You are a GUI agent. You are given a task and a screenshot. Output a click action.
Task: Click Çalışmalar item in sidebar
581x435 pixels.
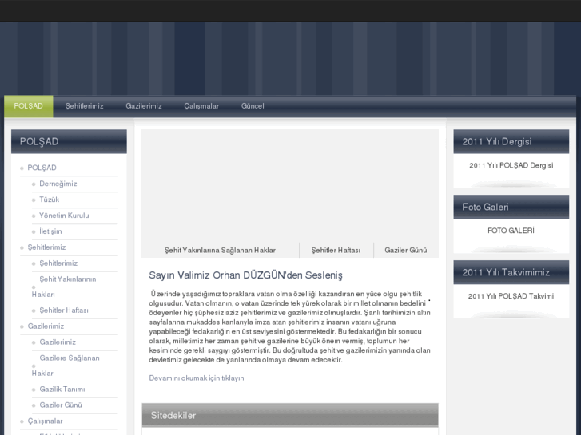46,421
